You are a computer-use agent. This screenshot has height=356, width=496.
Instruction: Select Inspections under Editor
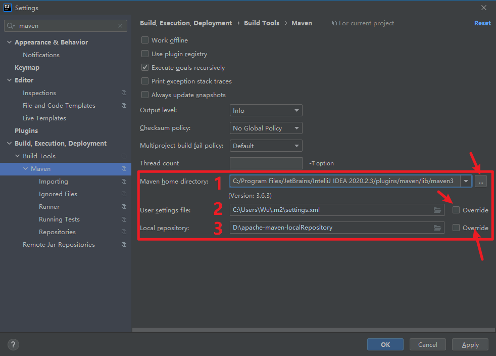tap(39, 93)
